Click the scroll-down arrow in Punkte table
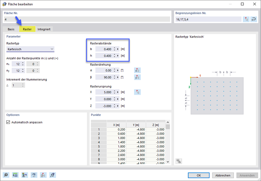The image size is (261, 181). 168,162
